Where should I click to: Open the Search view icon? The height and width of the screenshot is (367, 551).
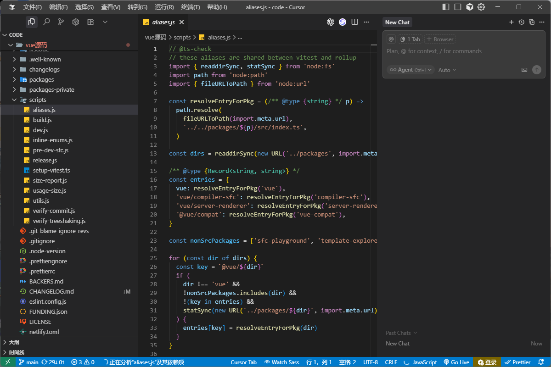click(x=46, y=22)
